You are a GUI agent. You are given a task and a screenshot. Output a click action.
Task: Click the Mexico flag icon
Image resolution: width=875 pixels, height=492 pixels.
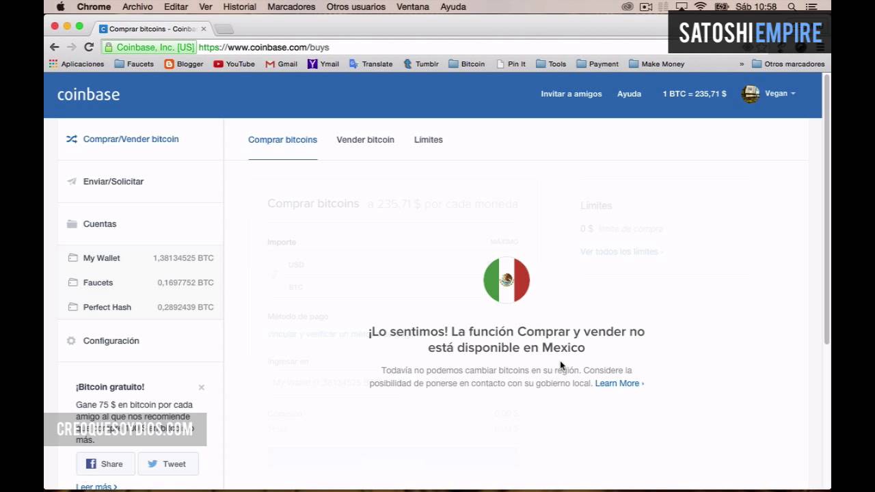coord(507,280)
